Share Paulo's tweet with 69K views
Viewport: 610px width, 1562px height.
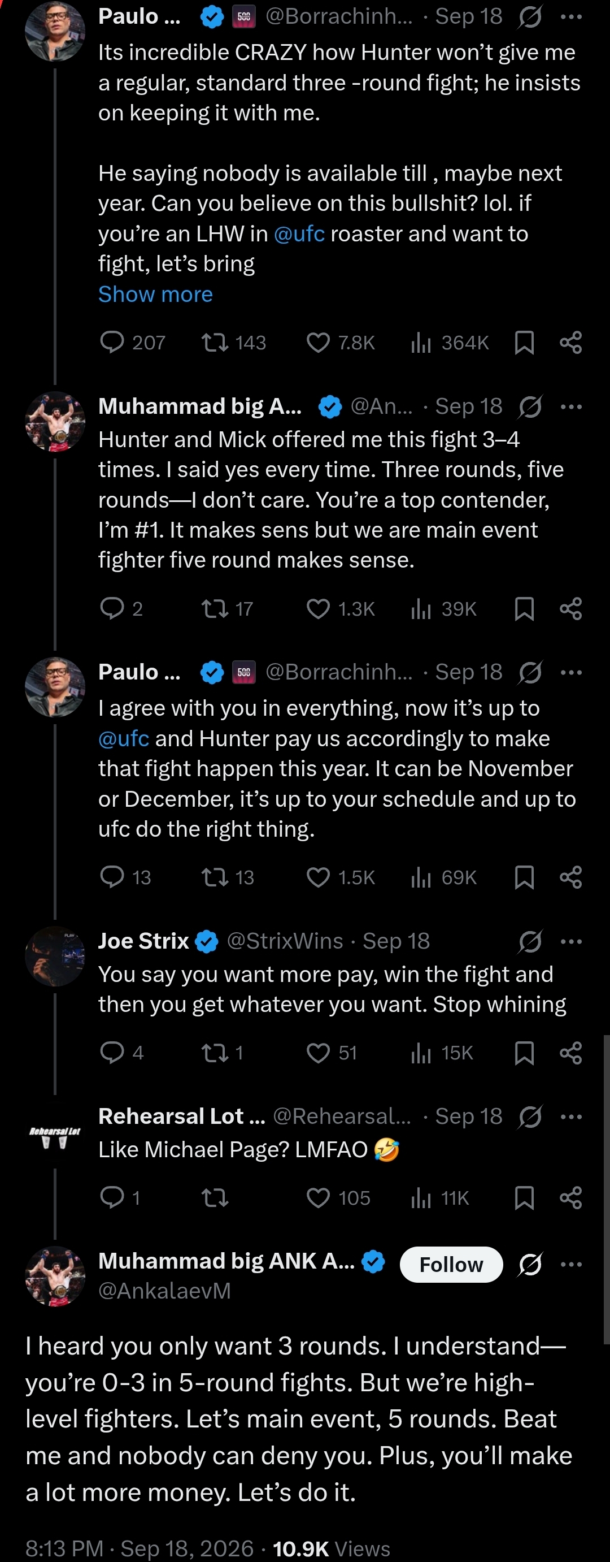point(570,877)
